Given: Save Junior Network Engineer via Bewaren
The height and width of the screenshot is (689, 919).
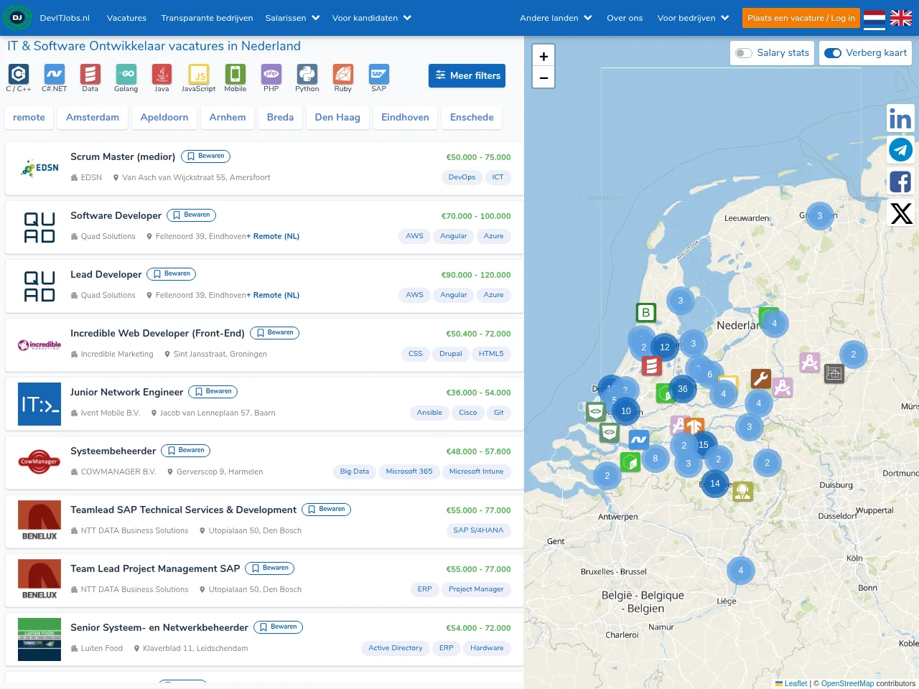Looking at the screenshot, I should [213, 391].
